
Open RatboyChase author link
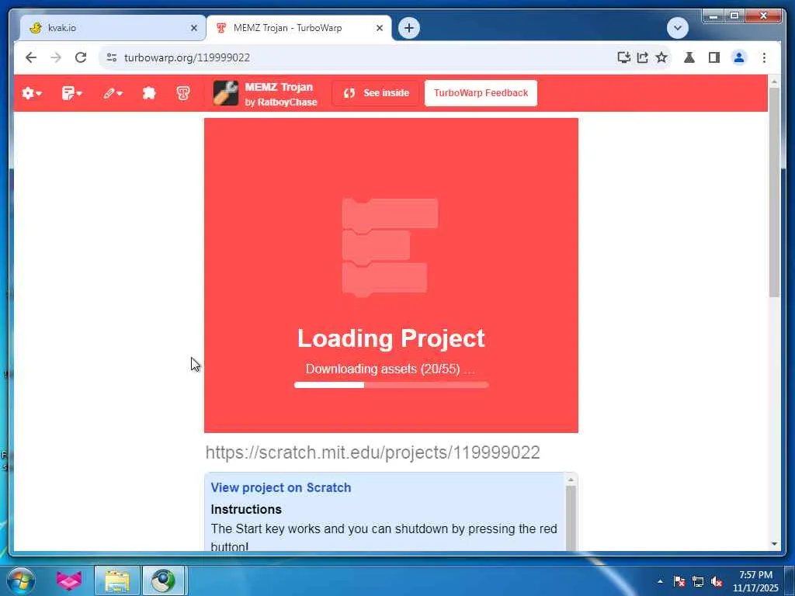(287, 102)
